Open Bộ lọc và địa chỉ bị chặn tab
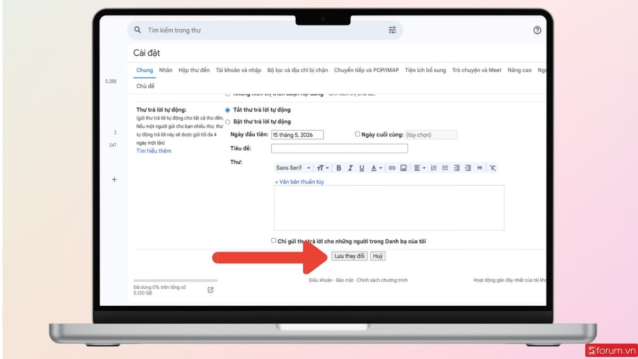 click(298, 70)
